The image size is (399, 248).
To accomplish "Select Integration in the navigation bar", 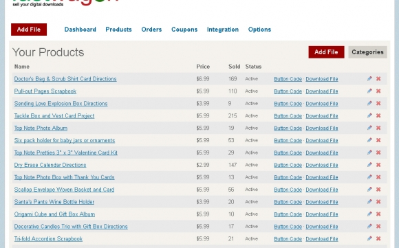I will (223, 30).
